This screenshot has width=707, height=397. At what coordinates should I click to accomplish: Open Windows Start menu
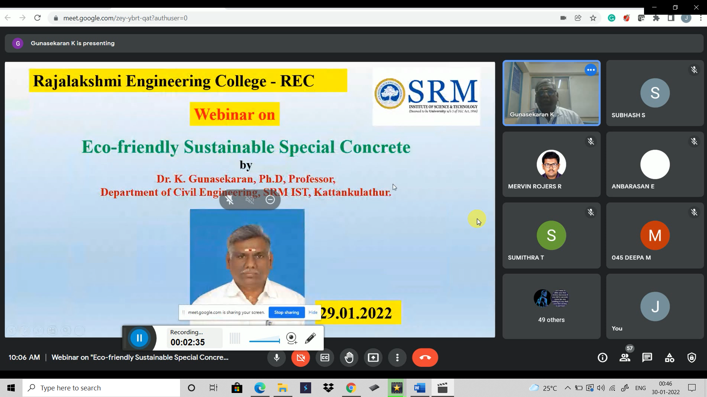coord(11,388)
